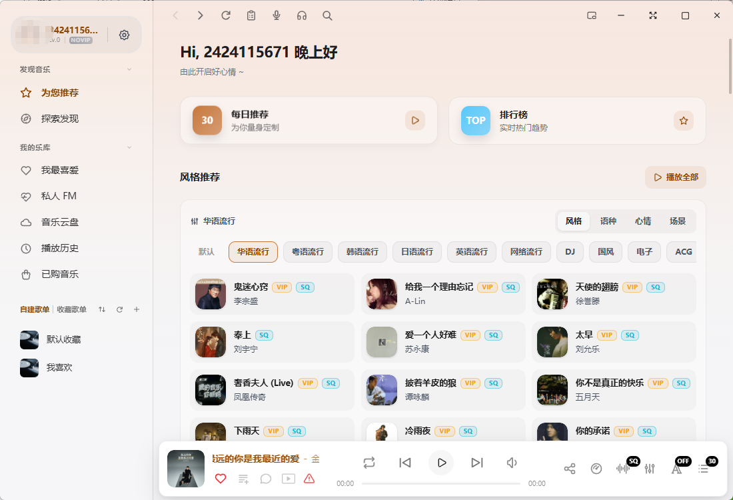Switch to the 场景 tab
This screenshot has width=733, height=500.
tap(678, 221)
